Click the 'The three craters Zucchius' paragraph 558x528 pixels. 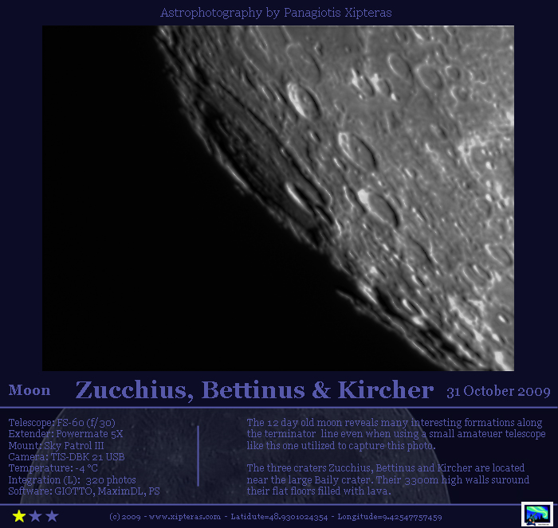(388, 479)
